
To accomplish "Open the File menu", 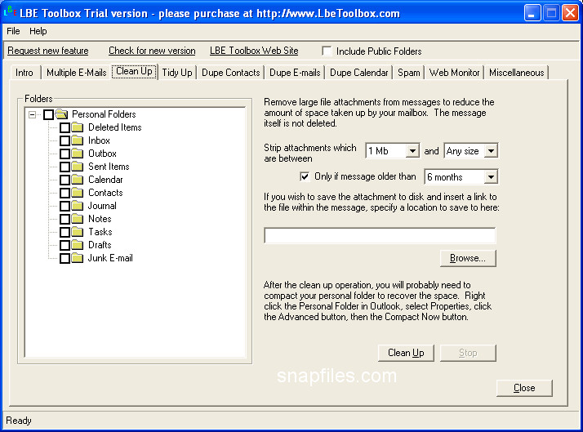I will pos(13,31).
